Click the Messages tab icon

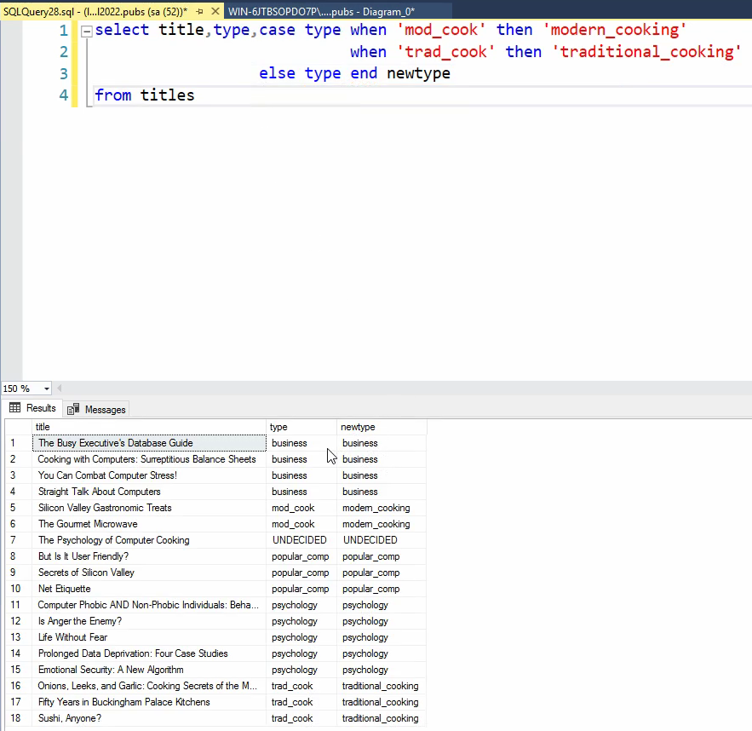[73, 409]
